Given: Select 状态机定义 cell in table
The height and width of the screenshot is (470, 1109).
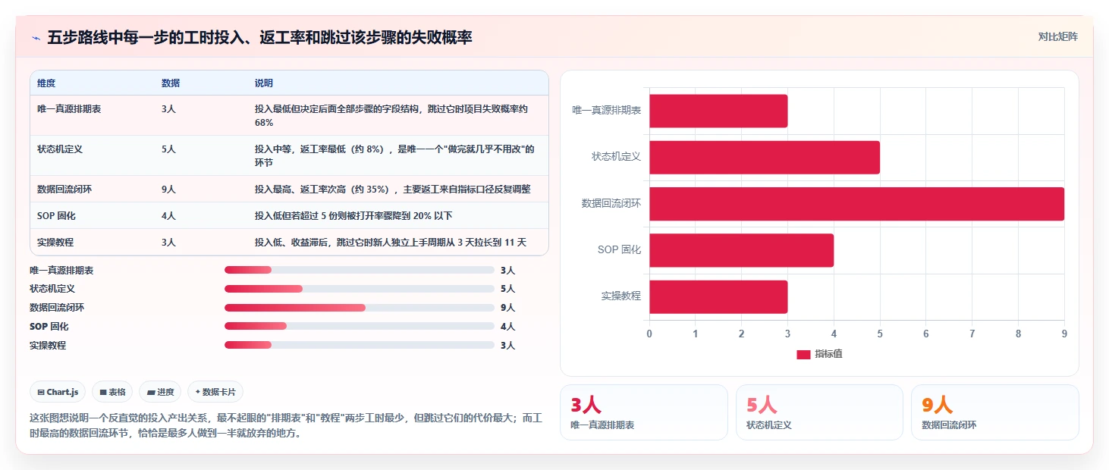Looking at the screenshot, I should (60, 149).
